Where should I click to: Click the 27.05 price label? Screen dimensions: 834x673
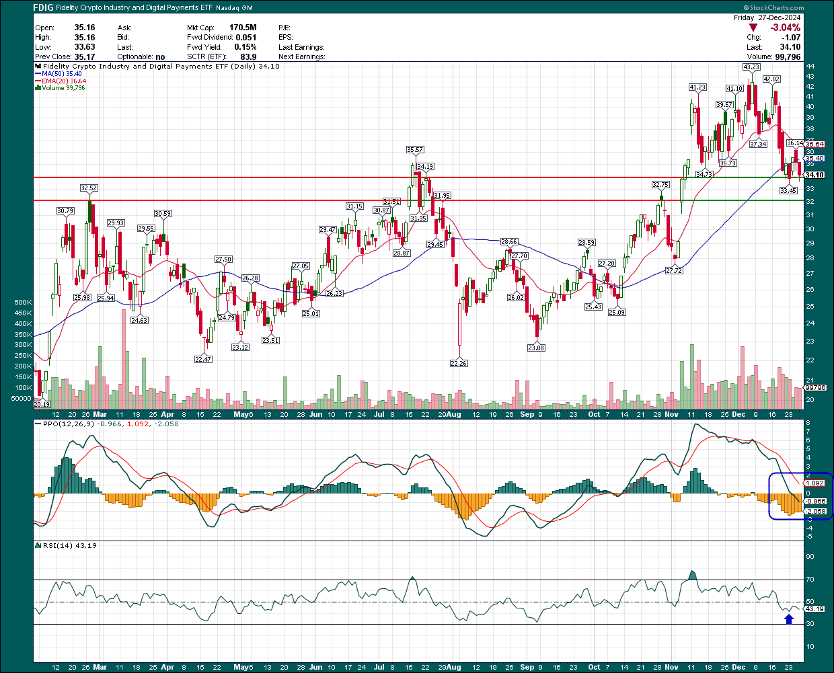click(301, 266)
